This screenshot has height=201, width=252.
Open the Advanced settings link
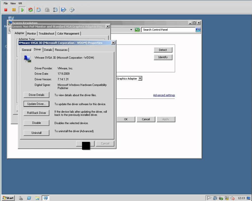164,95
